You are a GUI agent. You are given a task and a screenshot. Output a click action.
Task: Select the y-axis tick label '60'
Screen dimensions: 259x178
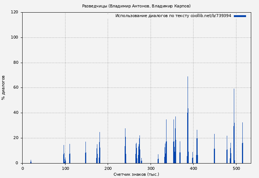16,88
